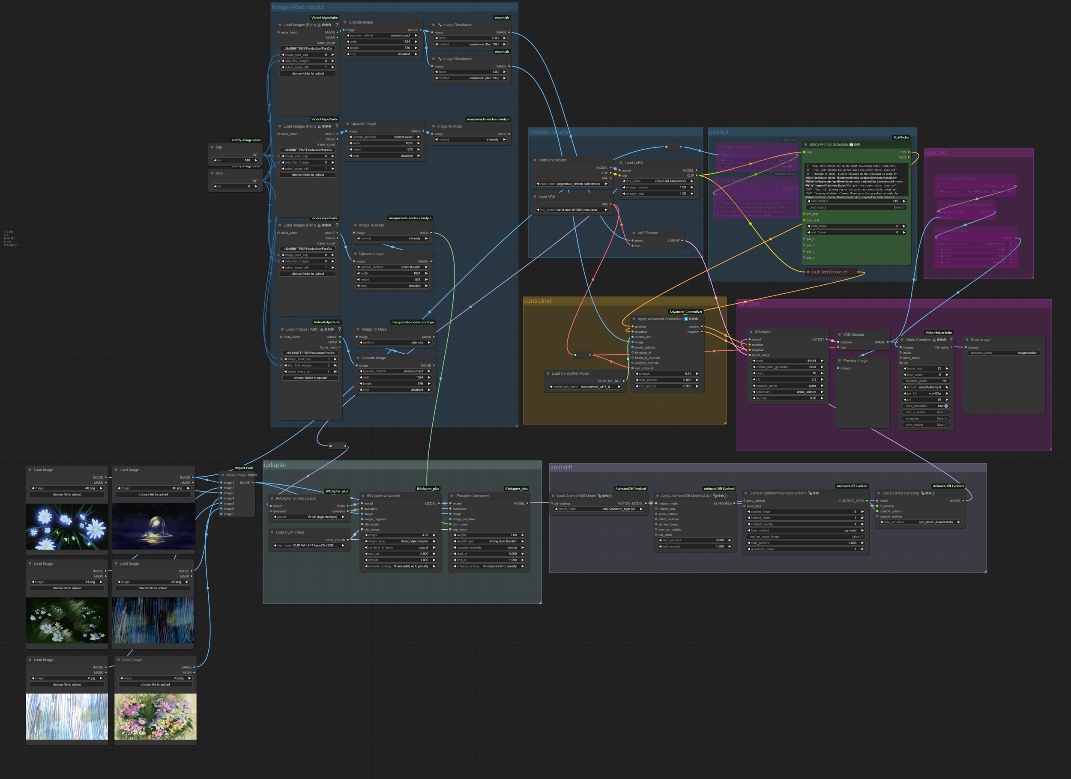
Task: Click the Load AnimateDiff Model mask icon
Action: pos(599,496)
